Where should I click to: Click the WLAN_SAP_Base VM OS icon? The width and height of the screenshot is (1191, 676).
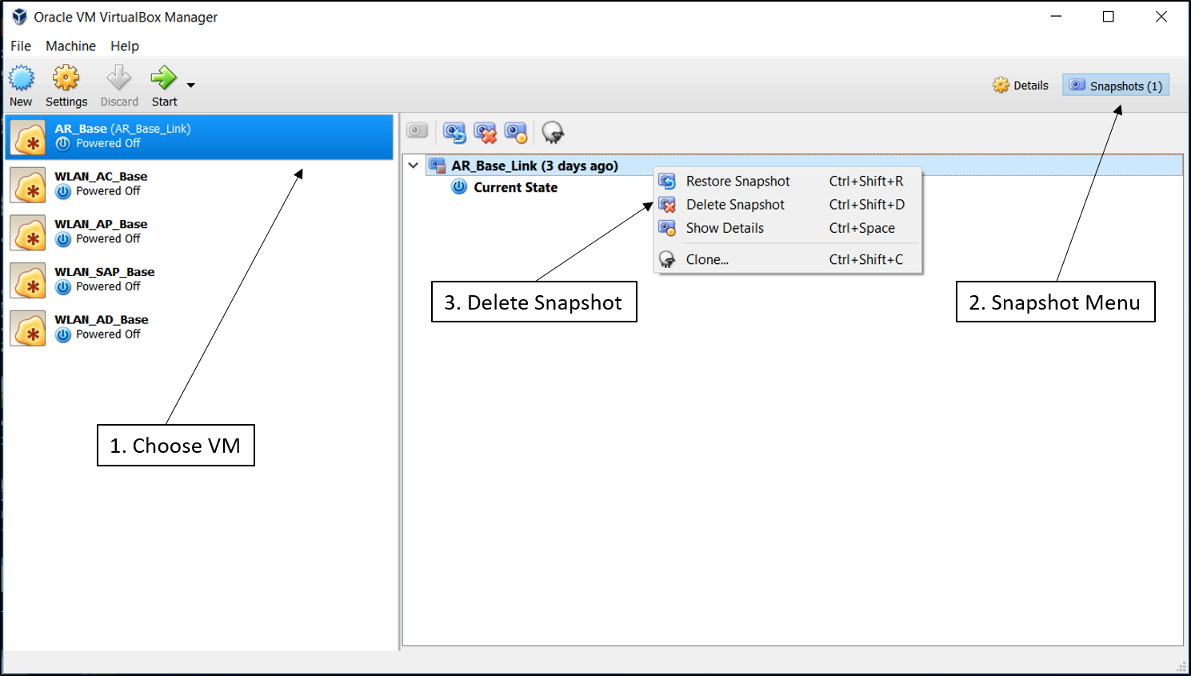click(28, 281)
